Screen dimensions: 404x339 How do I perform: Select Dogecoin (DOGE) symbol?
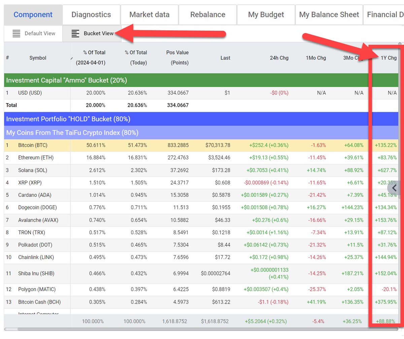[37, 208]
